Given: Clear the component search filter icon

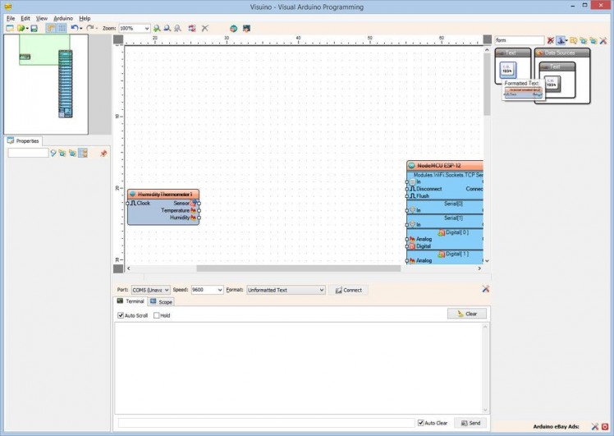Looking at the screenshot, I should pos(551,40).
